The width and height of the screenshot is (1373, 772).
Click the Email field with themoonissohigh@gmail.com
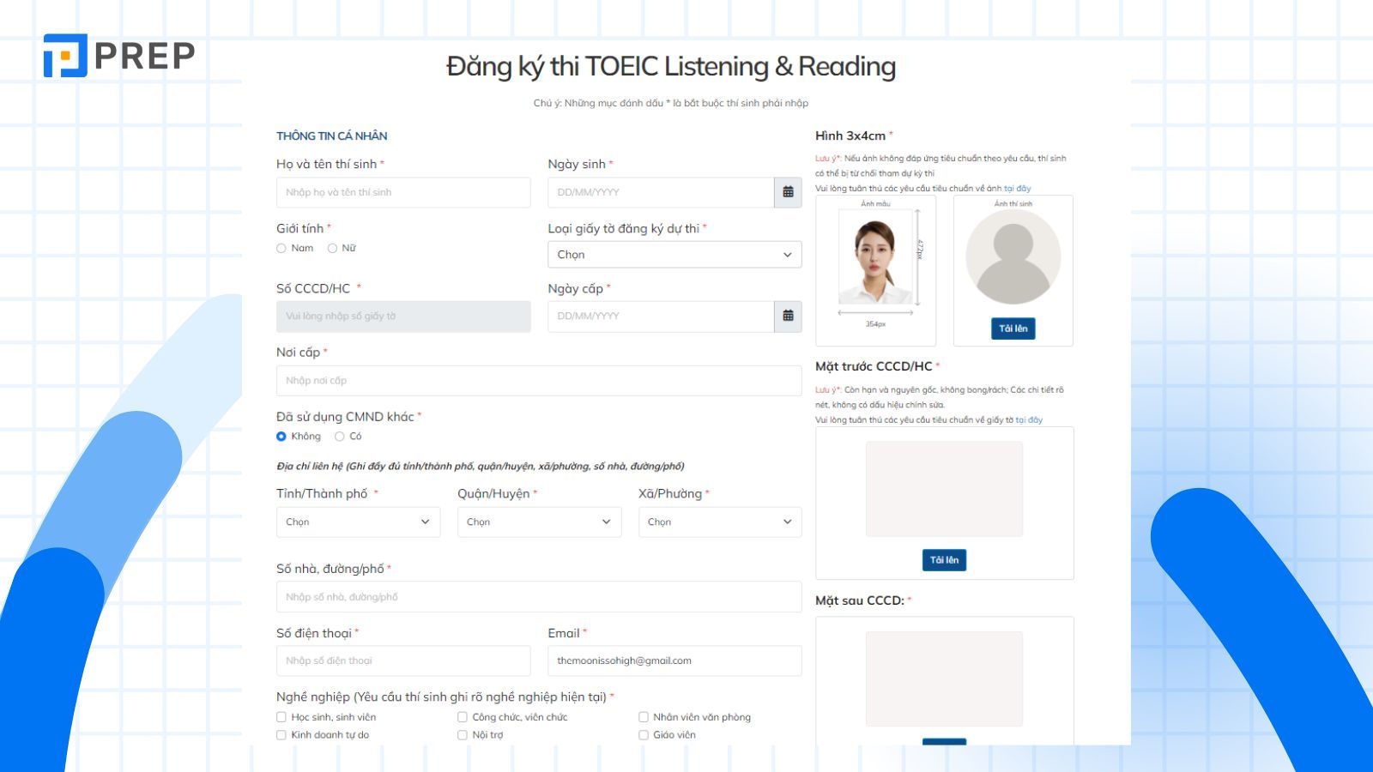pos(674,660)
